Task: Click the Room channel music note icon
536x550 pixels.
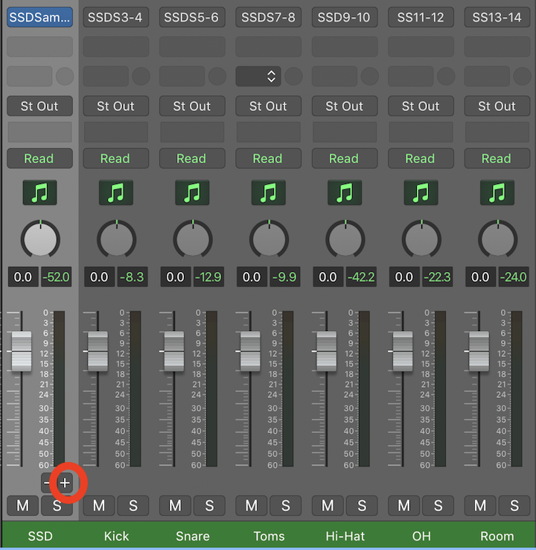Action: 497,192
